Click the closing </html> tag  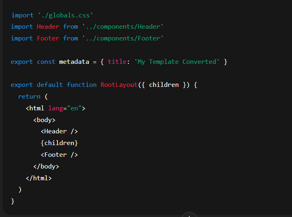(x=39, y=178)
